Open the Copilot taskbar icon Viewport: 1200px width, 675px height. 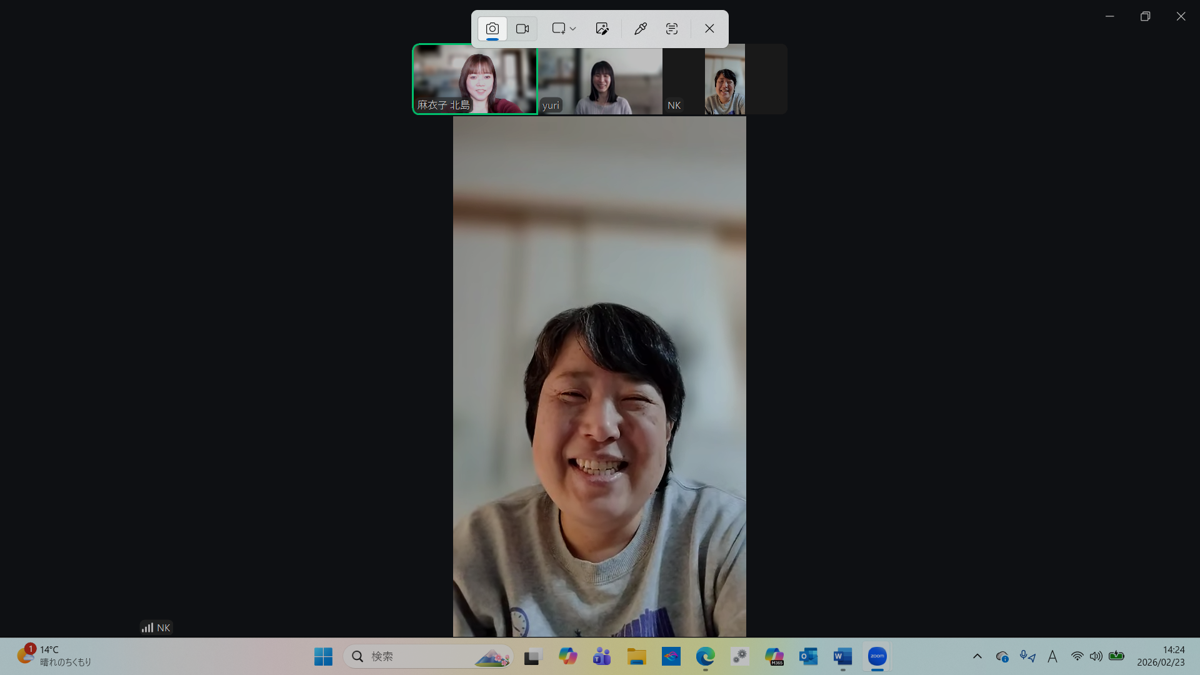click(x=567, y=656)
